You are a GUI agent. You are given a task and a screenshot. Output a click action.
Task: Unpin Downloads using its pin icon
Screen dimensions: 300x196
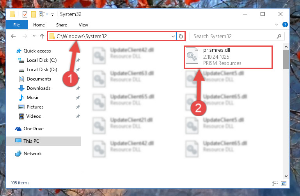[78, 88]
